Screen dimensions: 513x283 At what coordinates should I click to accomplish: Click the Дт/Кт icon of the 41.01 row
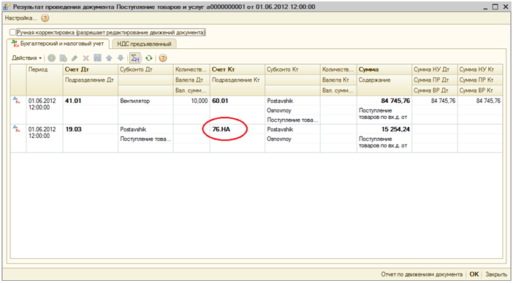pyautogui.click(x=16, y=100)
